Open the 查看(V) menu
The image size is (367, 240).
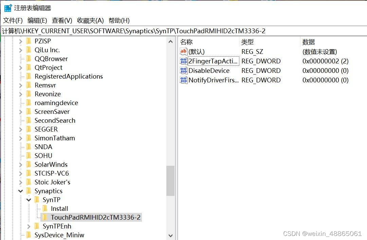pyautogui.click(x=62, y=21)
